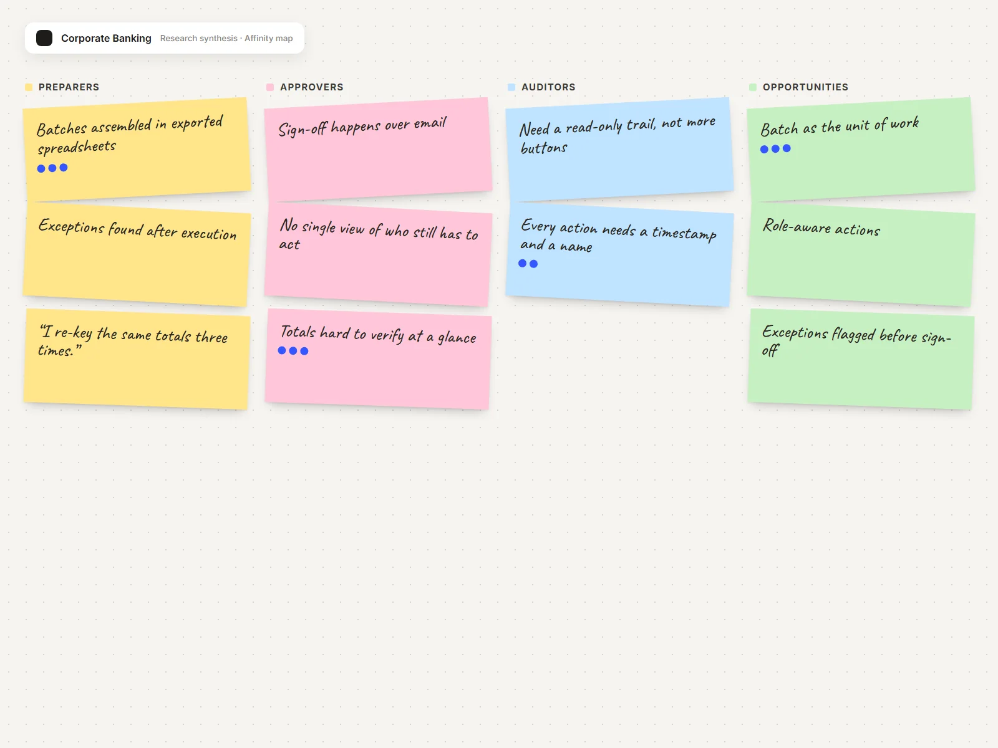Select the Exceptions found after execution note
This screenshot has height=748, width=998.
coord(137,254)
